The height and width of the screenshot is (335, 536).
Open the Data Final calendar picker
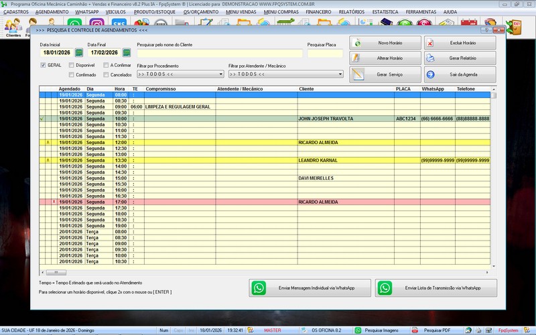[125, 52]
